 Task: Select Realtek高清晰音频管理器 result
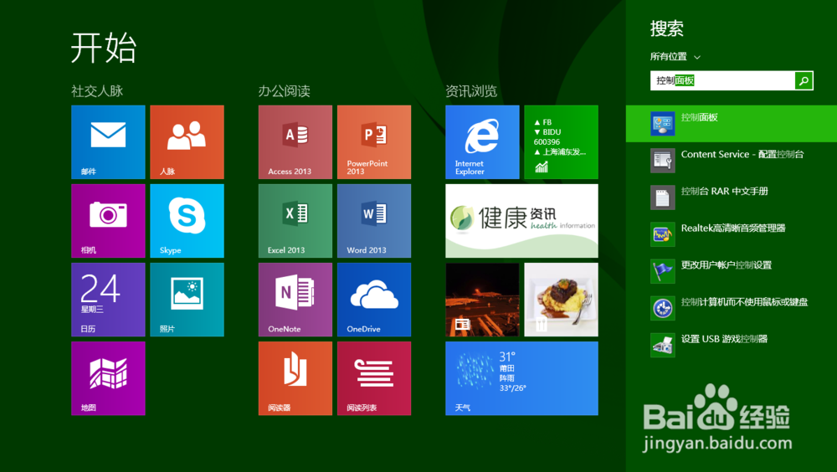(732, 233)
